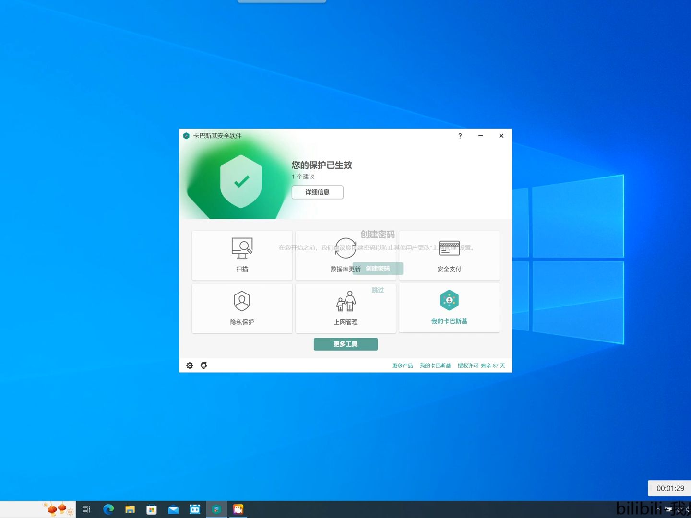Close the Kaspersky window
The width and height of the screenshot is (691, 518).
point(501,136)
